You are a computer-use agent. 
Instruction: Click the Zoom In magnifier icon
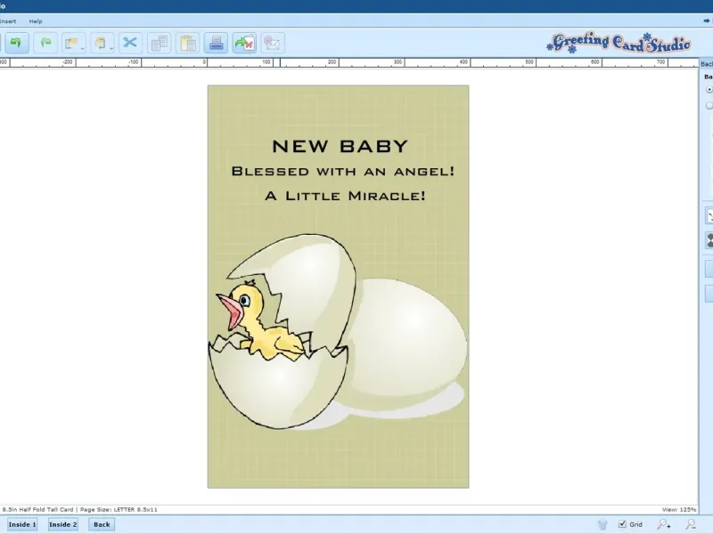pyautogui.click(x=664, y=524)
